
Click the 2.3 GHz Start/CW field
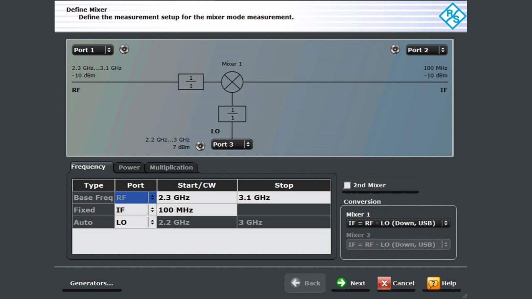point(197,198)
